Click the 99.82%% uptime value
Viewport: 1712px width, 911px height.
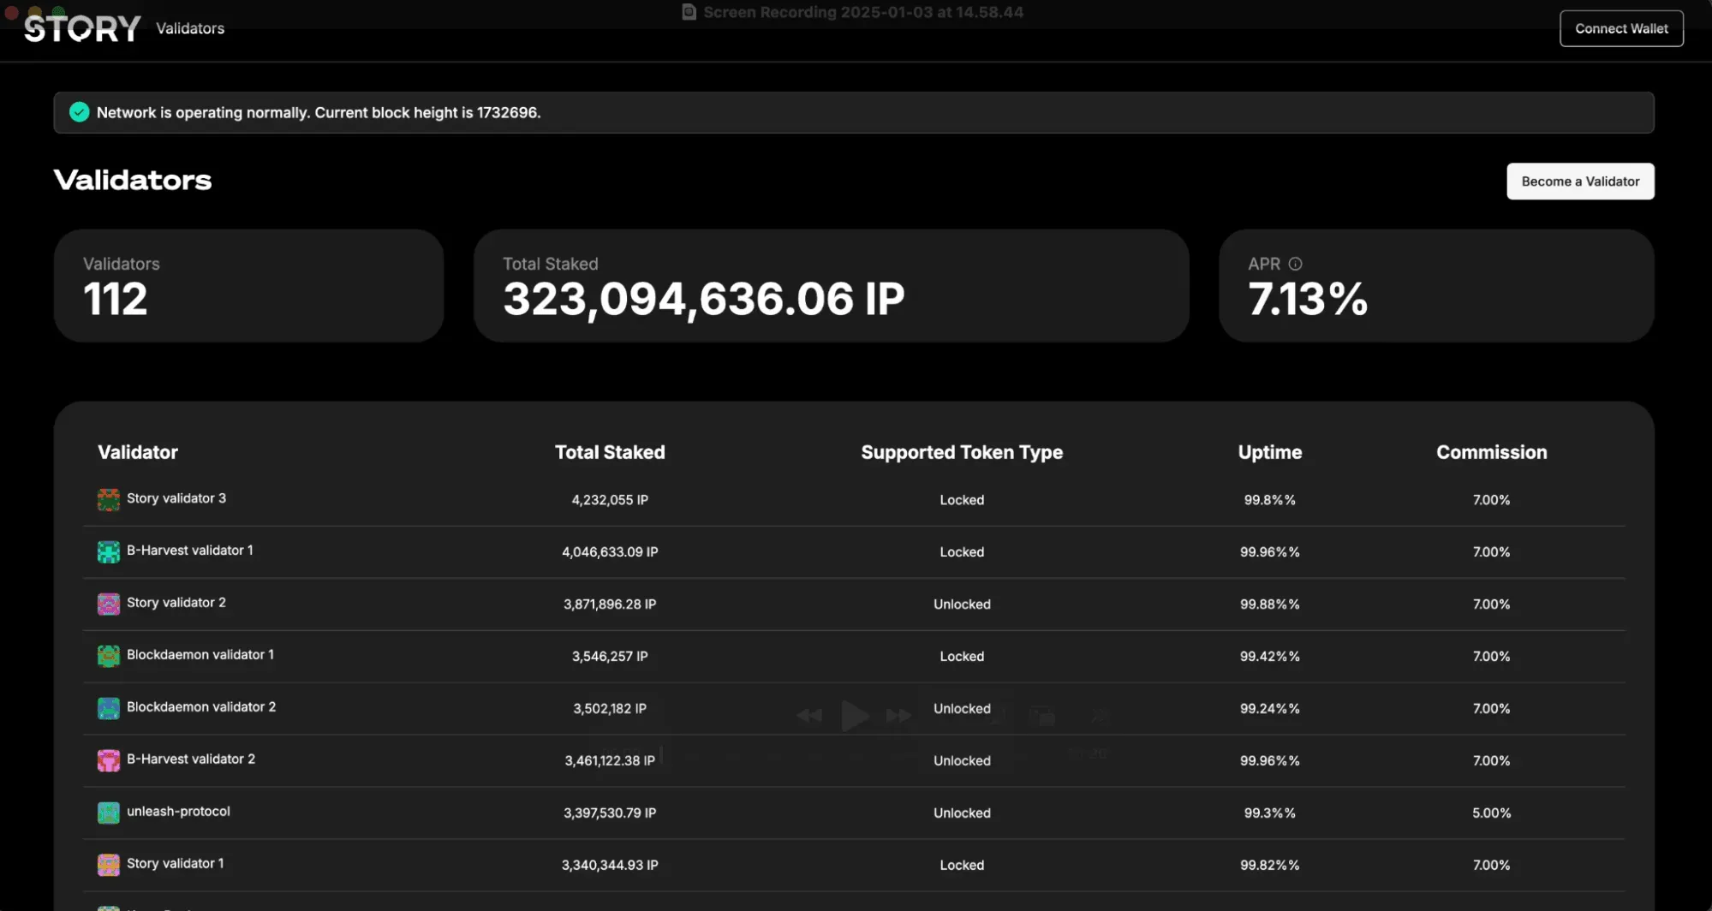click(1270, 866)
